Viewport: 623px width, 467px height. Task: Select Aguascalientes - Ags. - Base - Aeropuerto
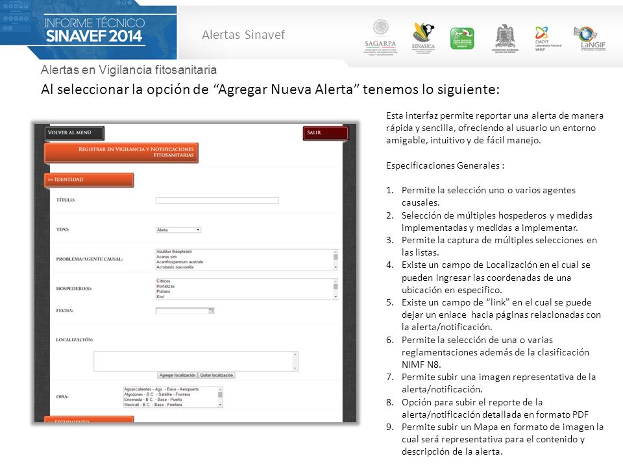coord(162,390)
